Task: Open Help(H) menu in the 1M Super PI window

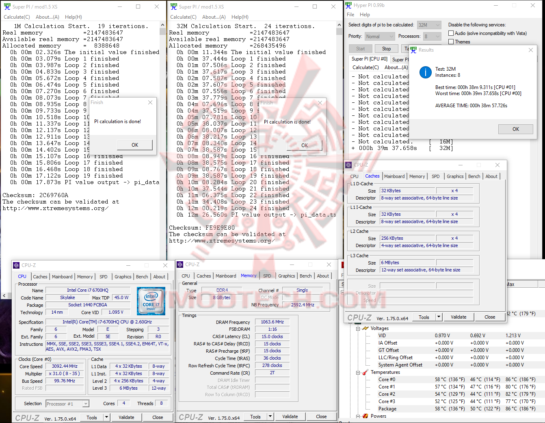Action: point(74,17)
